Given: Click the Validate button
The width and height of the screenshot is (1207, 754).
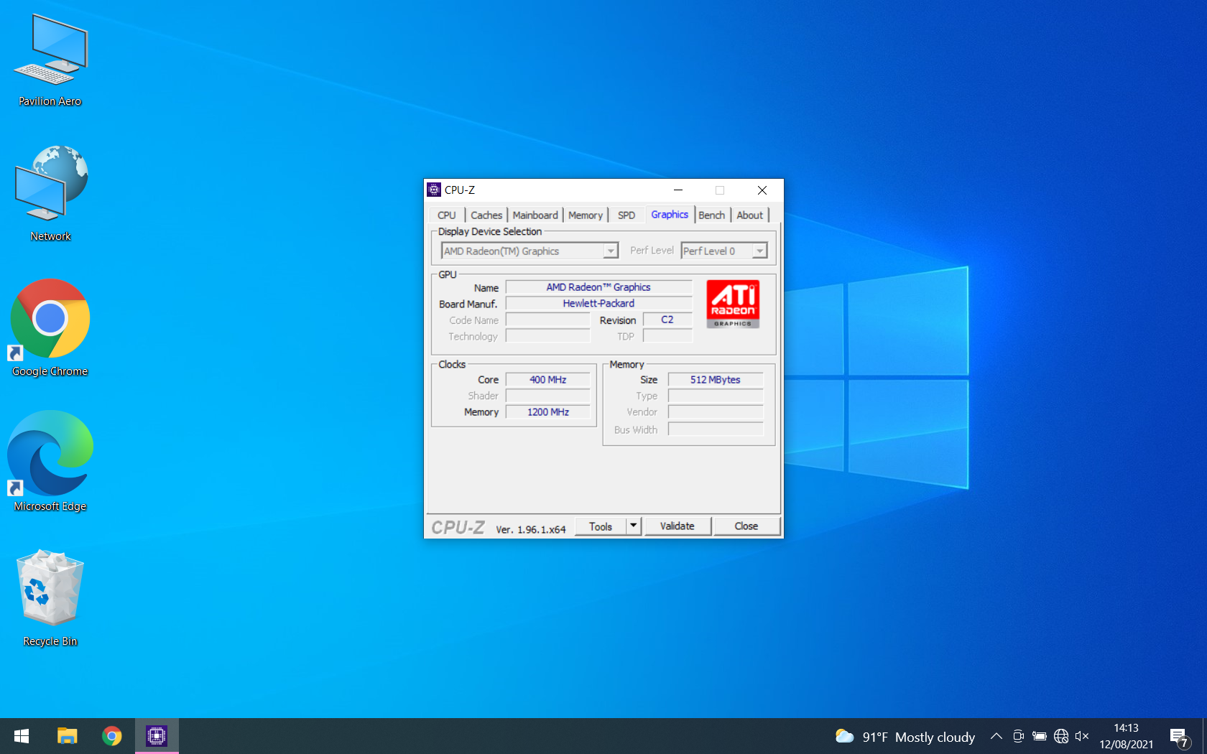Looking at the screenshot, I should (678, 526).
